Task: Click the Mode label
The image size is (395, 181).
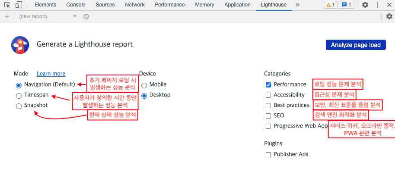Action: pyautogui.click(x=21, y=74)
